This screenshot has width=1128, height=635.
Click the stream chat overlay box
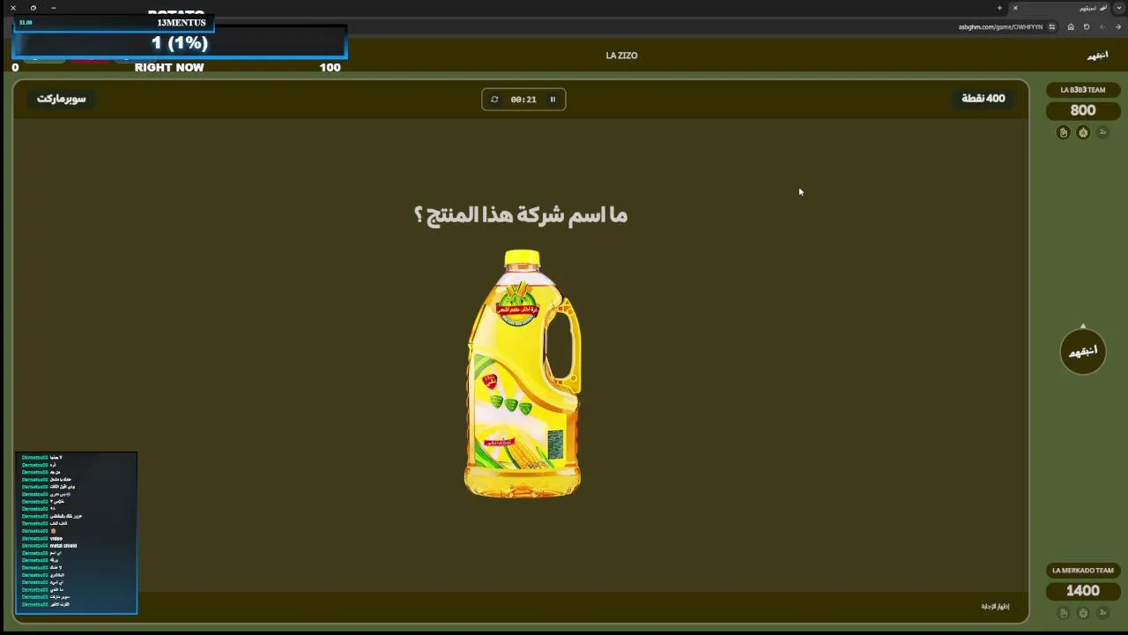pyautogui.click(x=77, y=533)
